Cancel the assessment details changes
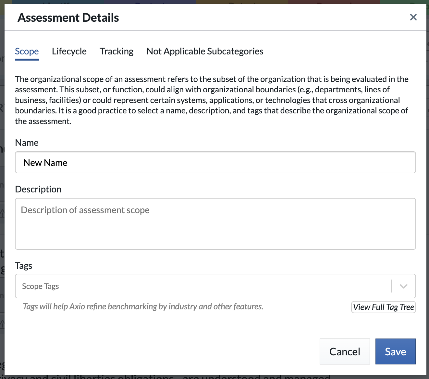 click(345, 351)
